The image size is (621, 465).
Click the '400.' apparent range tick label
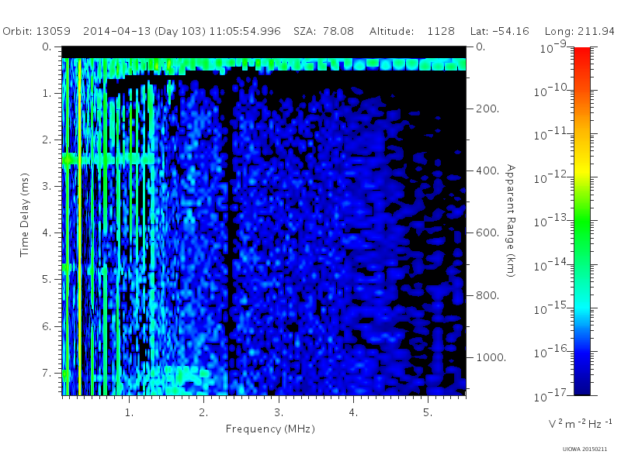[x=487, y=170]
